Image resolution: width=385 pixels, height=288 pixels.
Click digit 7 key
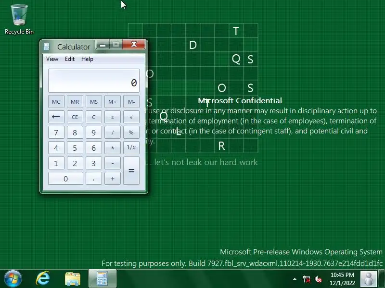(x=56, y=132)
